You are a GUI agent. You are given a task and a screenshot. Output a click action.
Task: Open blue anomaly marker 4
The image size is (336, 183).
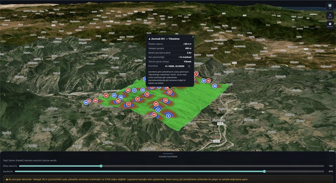(158, 110)
